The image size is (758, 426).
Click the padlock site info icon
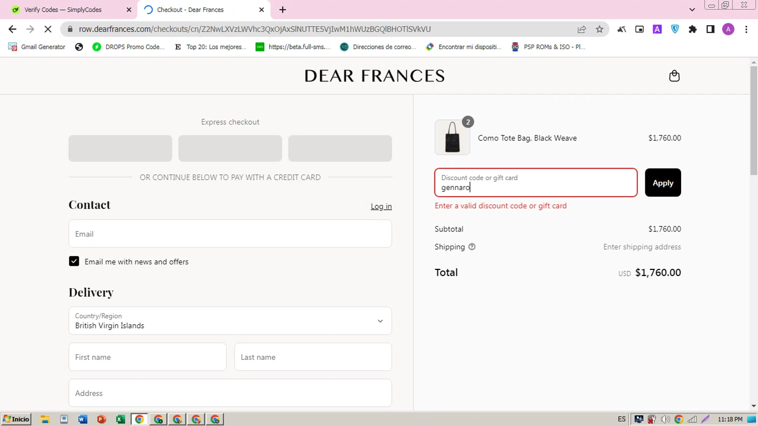[70, 29]
